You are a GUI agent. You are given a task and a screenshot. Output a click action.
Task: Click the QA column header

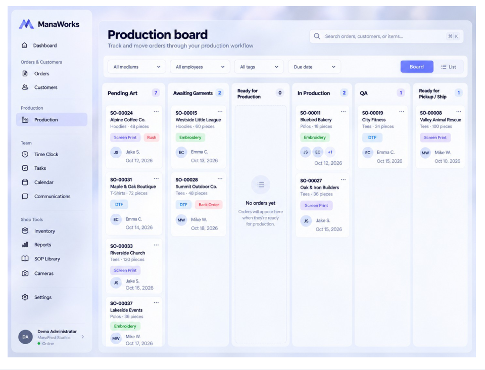(x=364, y=93)
